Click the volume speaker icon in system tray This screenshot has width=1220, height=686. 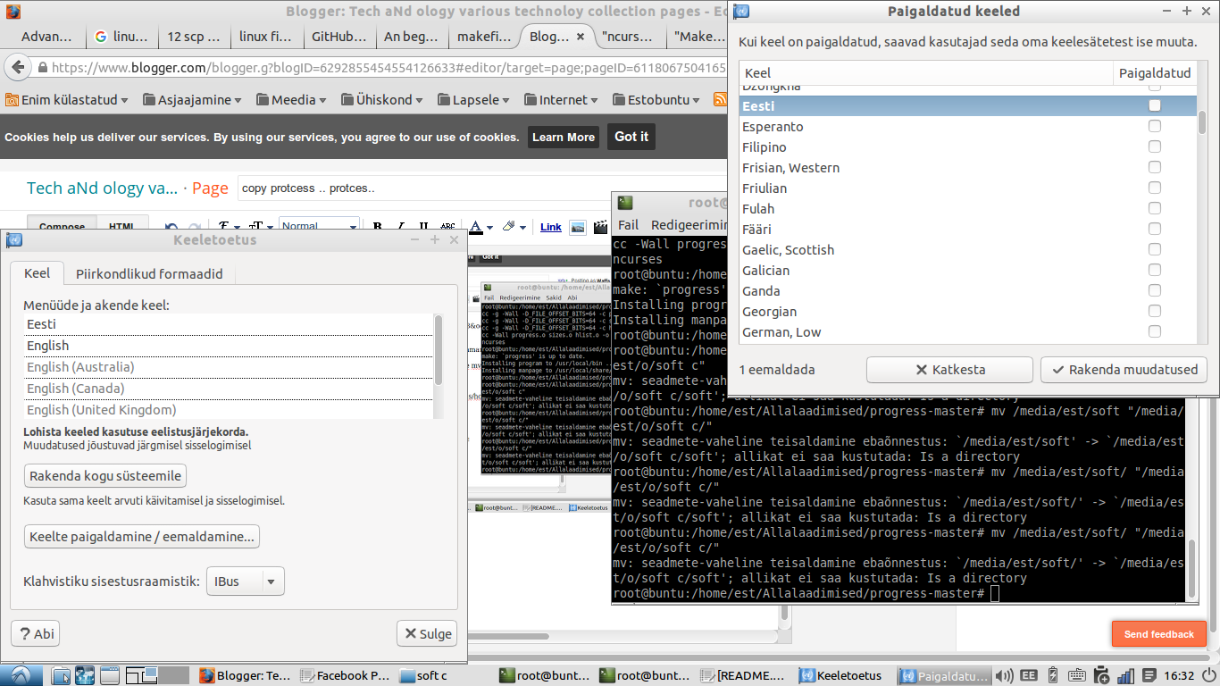(x=1004, y=676)
